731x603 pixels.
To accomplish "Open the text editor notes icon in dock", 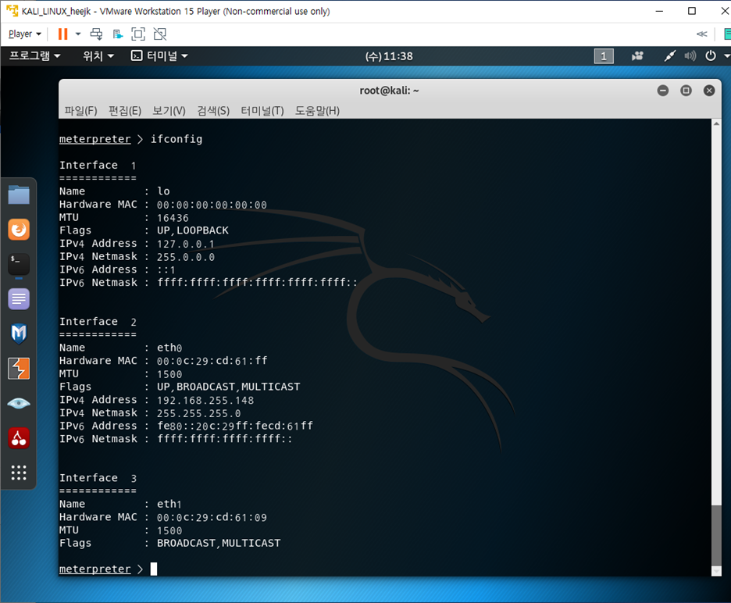I will [x=19, y=299].
